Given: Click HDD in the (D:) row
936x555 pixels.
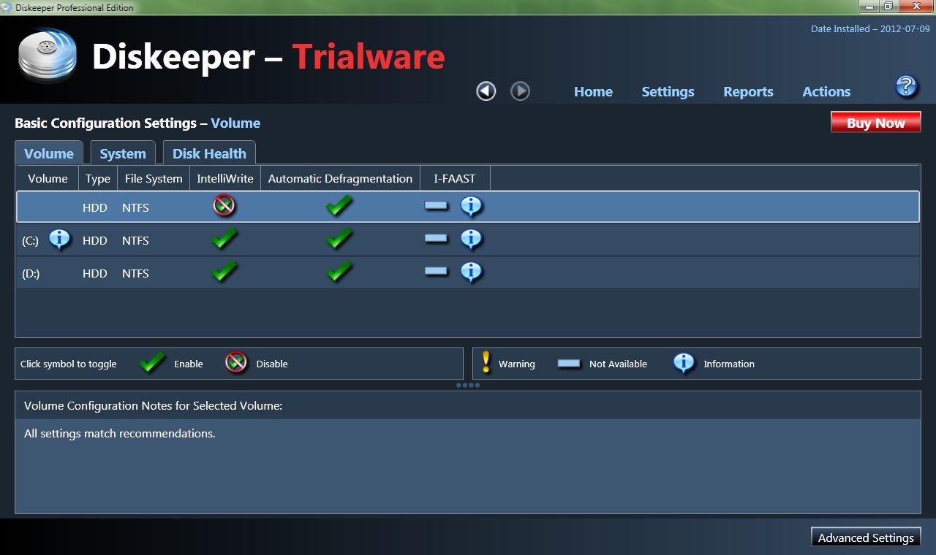Looking at the screenshot, I should pyautogui.click(x=95, y=274).
